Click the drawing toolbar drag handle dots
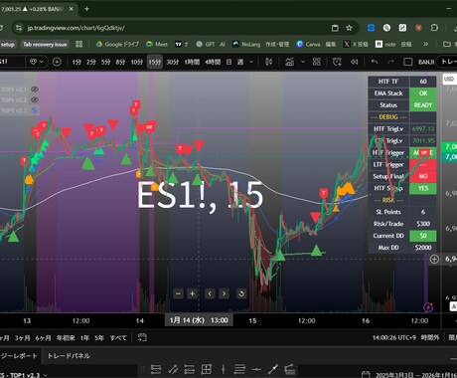Screen dimensions: 457x378 (x=143, y=369)
